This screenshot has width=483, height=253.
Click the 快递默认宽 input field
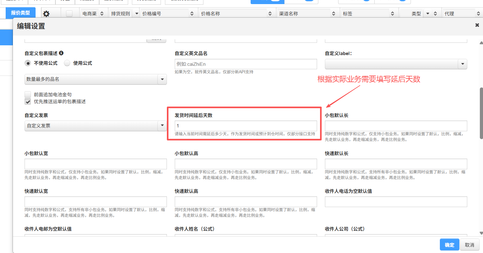[x=96, y=202]
